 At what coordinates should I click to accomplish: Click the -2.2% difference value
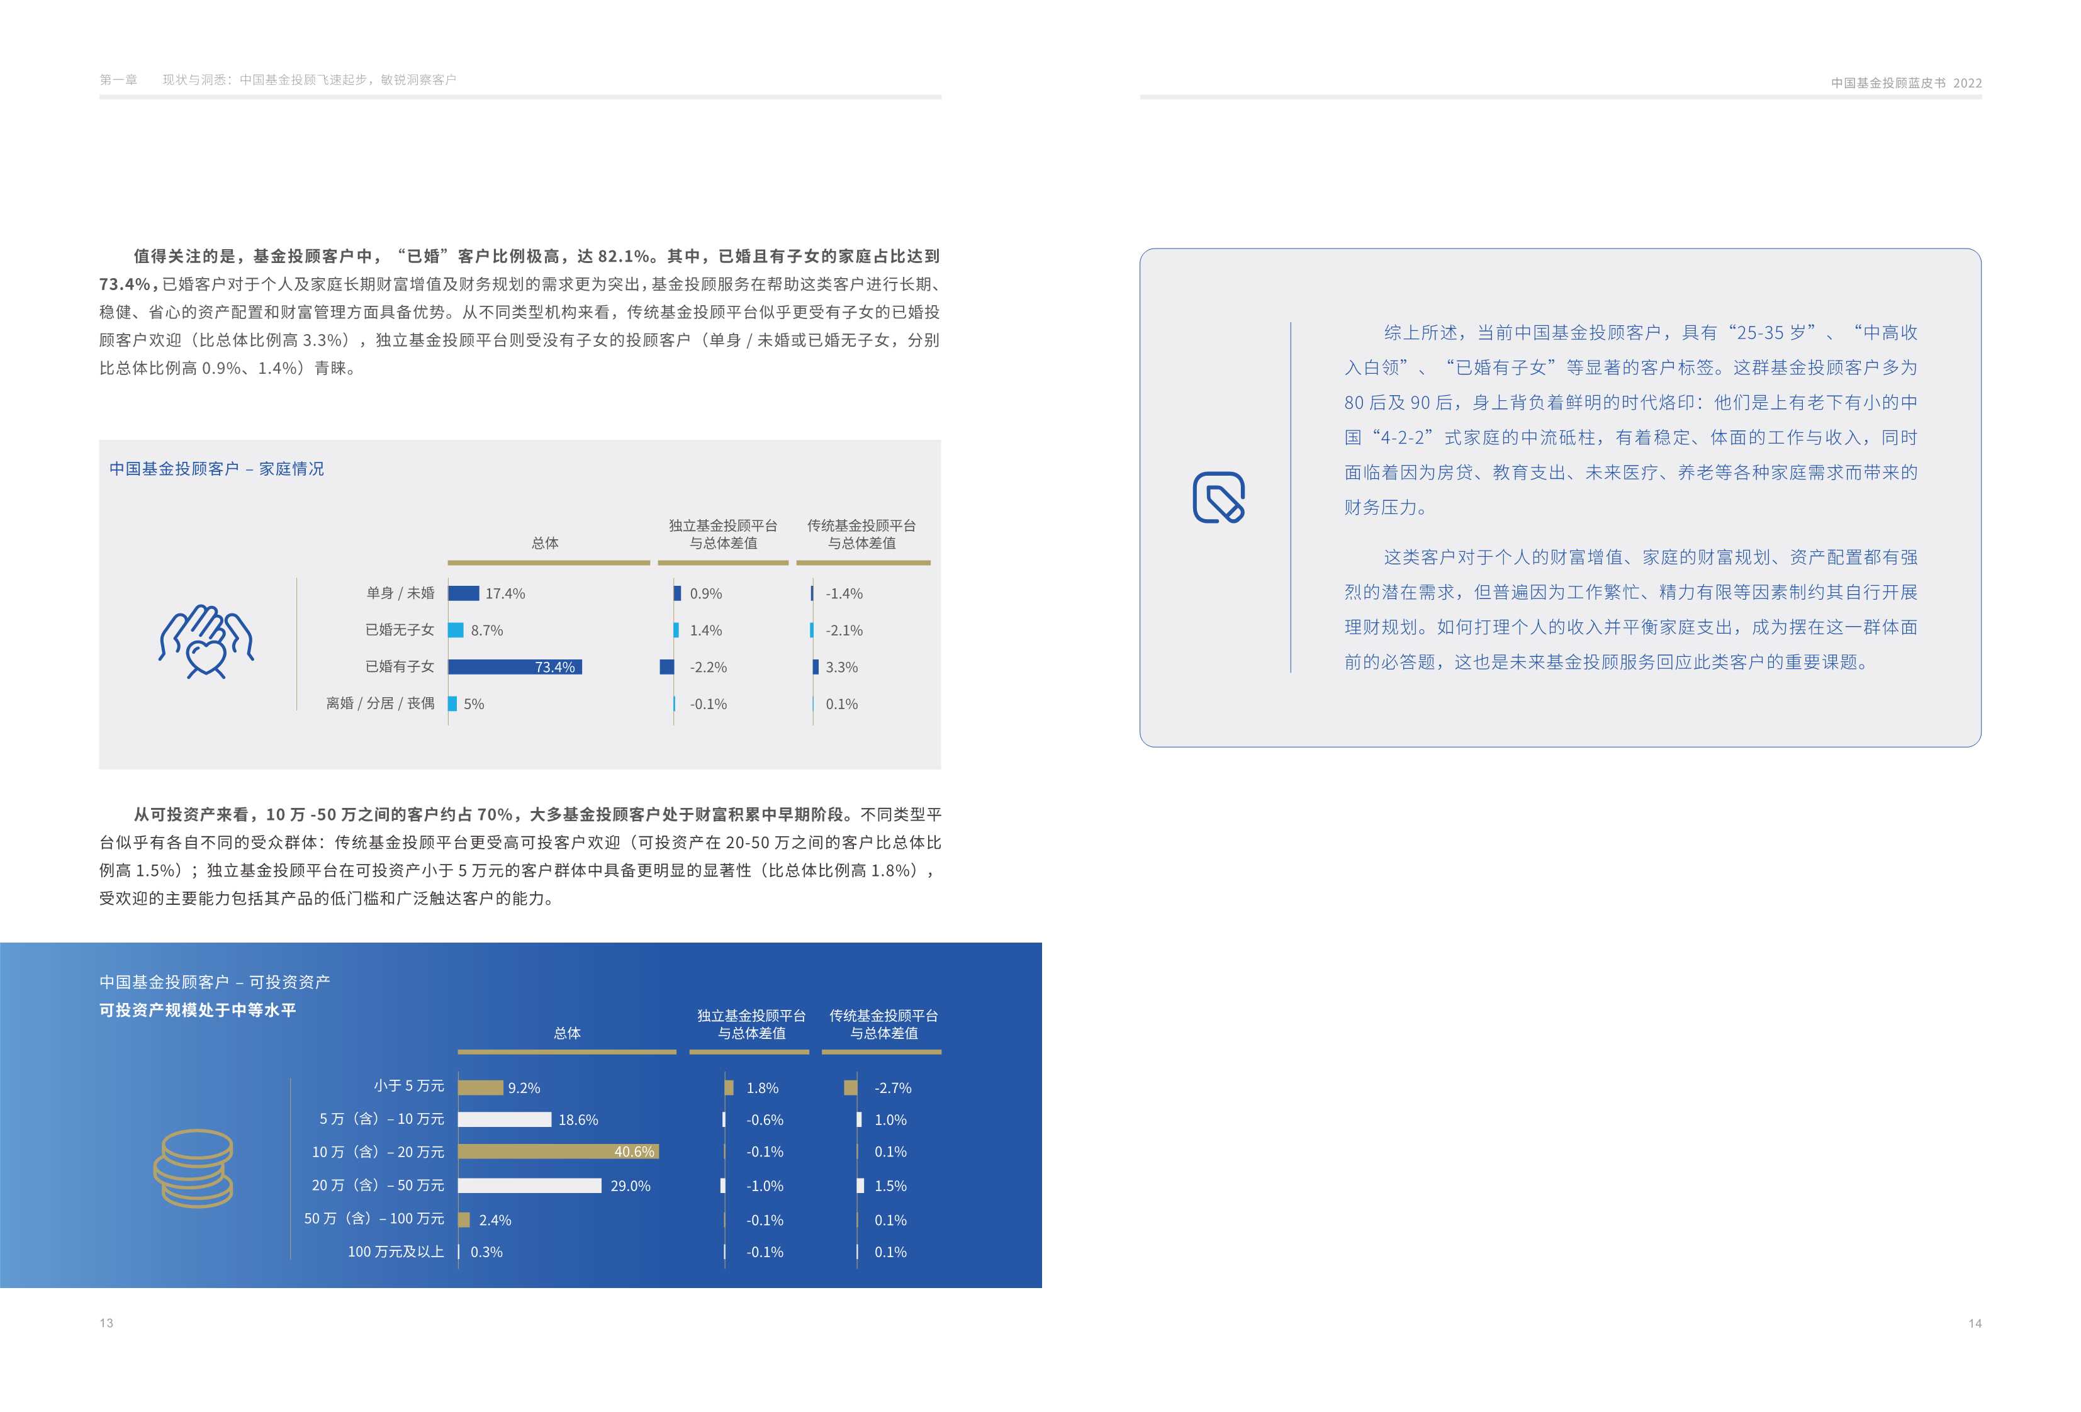click(709, 667)
